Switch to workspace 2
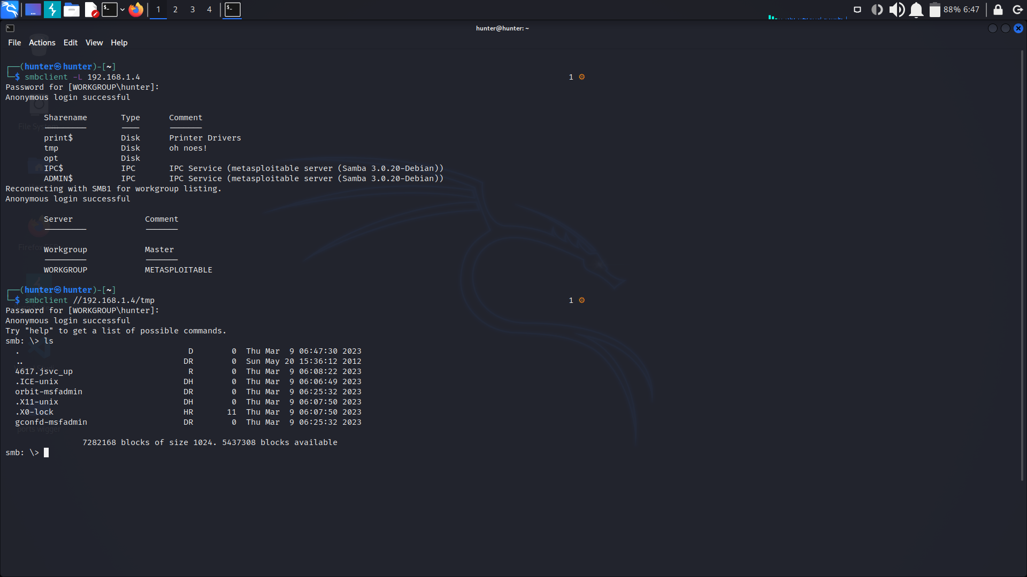This screenshot has height=577, width=1027. click(x=175, y=9)
